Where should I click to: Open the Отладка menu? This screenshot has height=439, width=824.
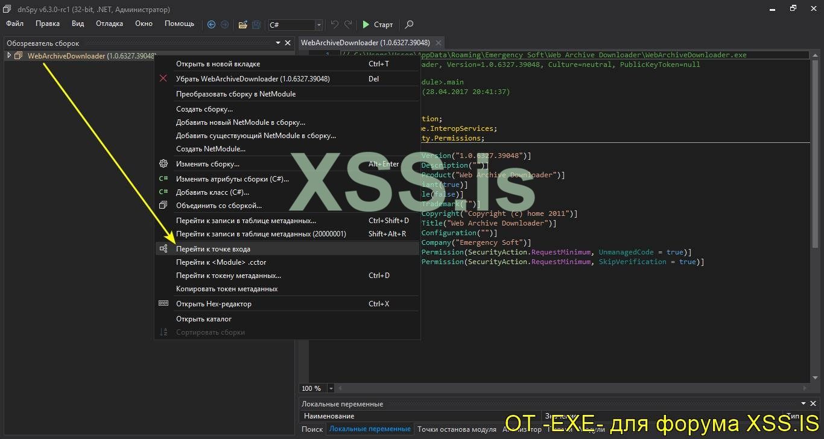coord(109,24)
